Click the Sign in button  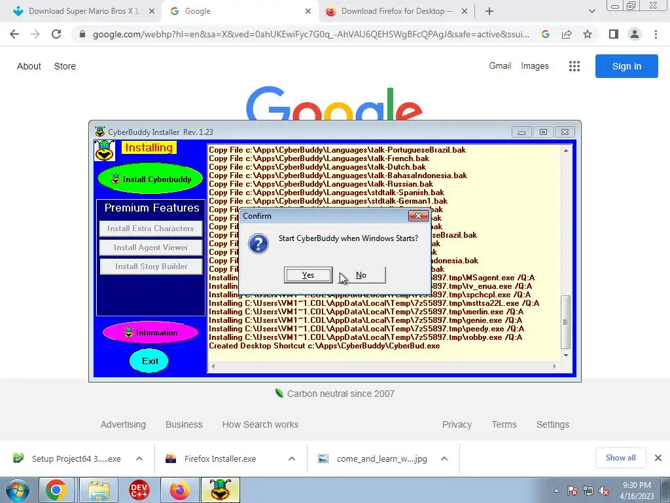[626, 66]
